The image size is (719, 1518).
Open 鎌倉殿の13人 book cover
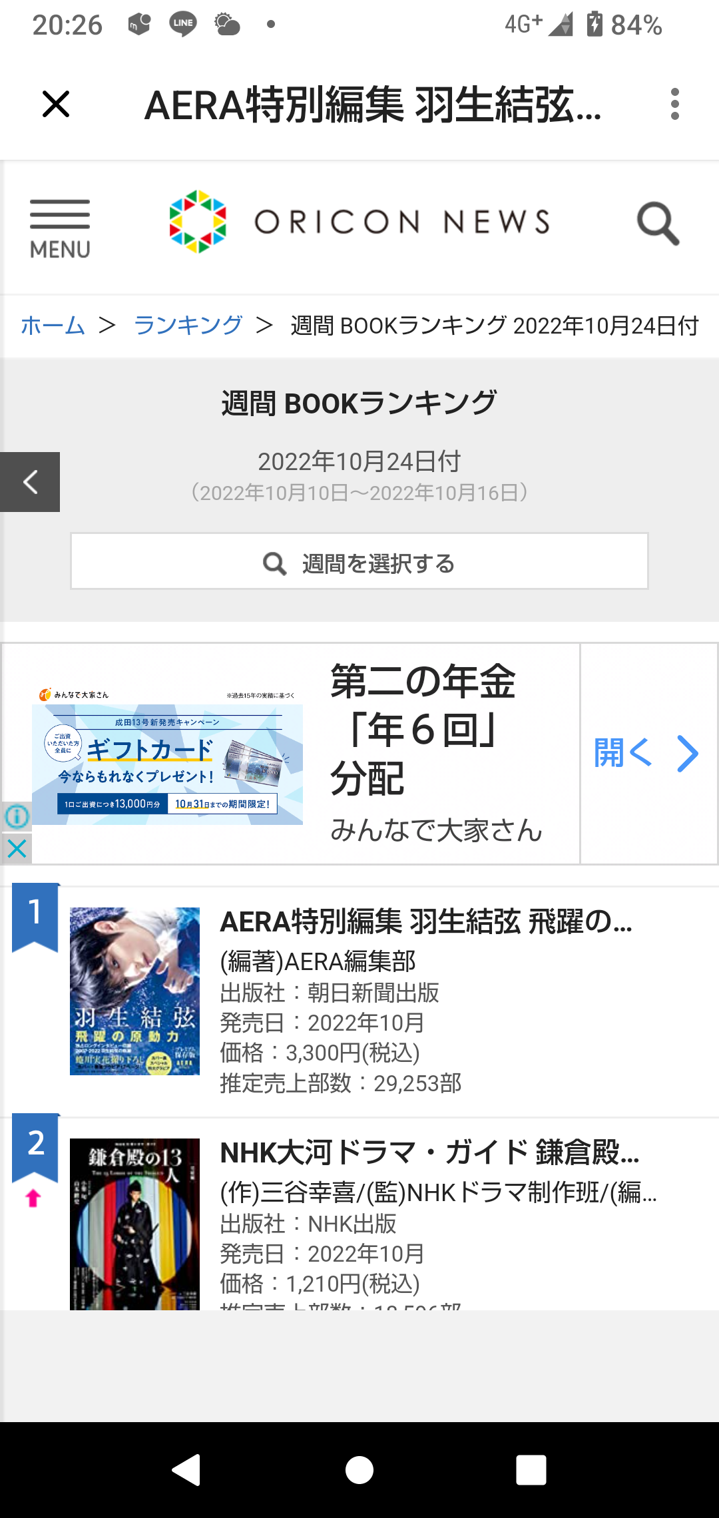(134, 1224)
